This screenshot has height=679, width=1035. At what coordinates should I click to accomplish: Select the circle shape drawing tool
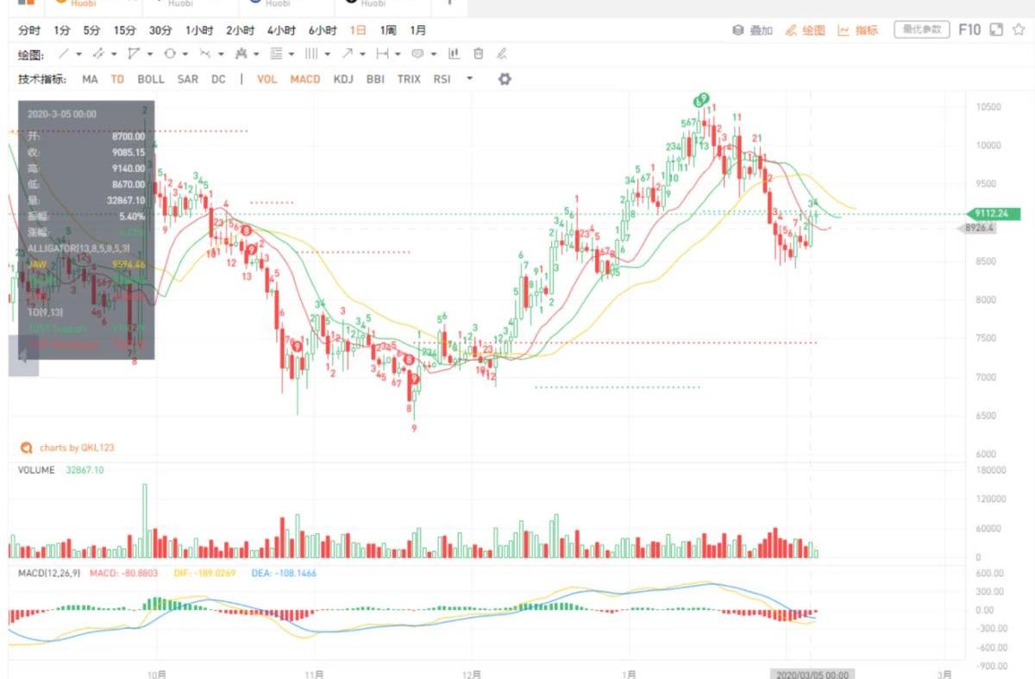tap(170, 53)
